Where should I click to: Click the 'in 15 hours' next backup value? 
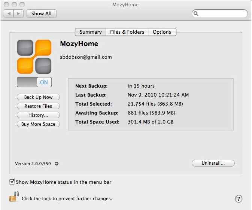[141, 86]
